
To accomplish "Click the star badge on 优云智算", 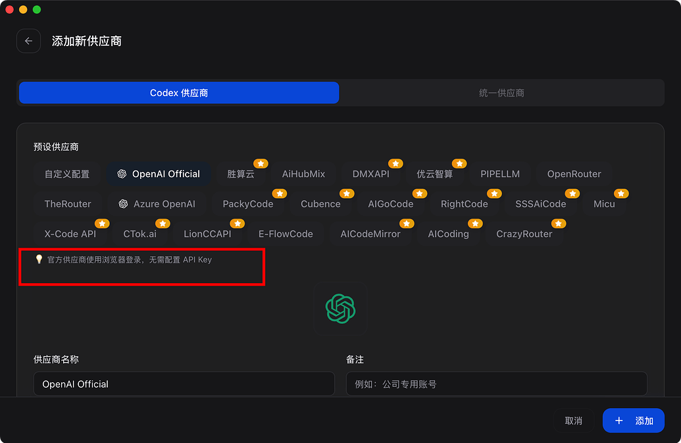I will tap(459, 163).
